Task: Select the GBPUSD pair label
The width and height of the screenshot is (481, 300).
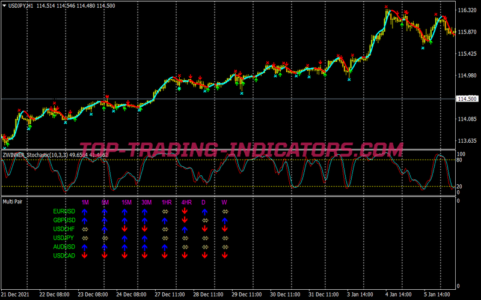Action: [64, 220]
